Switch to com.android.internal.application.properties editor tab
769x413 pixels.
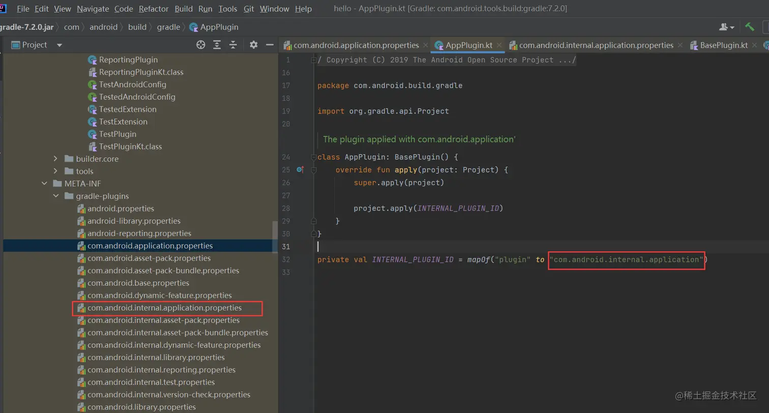(x=596, y=45)
